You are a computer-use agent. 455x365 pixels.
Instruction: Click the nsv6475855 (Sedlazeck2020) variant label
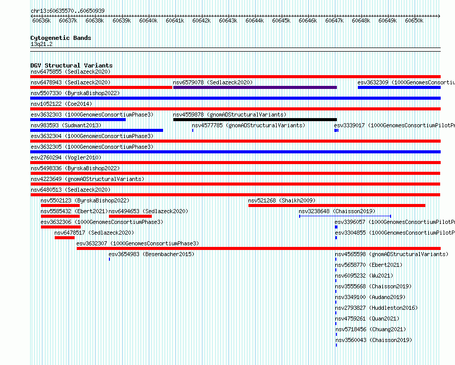pyautogui.click(x=71, y=72)
